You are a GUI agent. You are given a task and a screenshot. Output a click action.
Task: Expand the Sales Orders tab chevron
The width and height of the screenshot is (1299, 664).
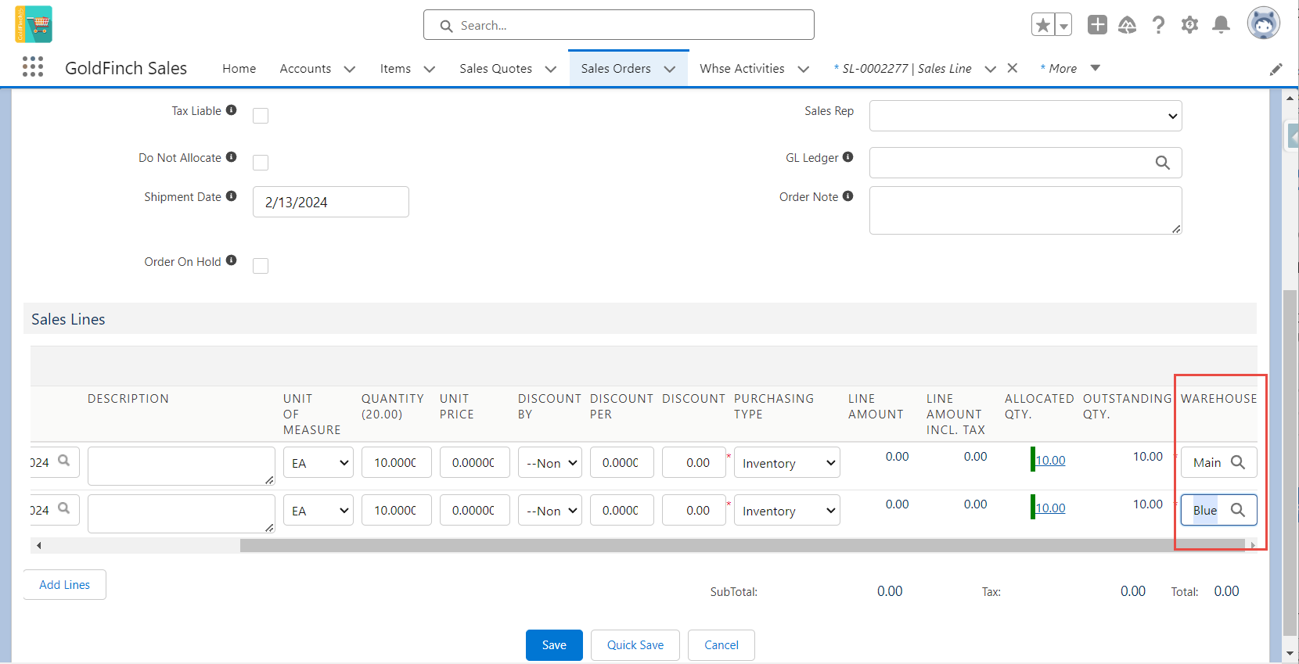coord(670,69)
